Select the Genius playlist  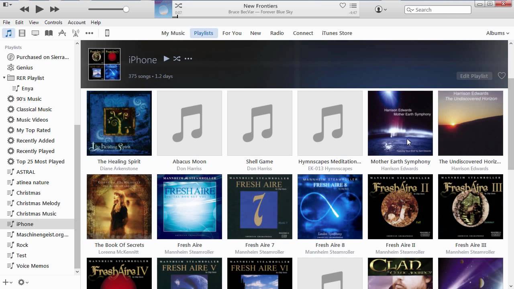coord(37,67)
